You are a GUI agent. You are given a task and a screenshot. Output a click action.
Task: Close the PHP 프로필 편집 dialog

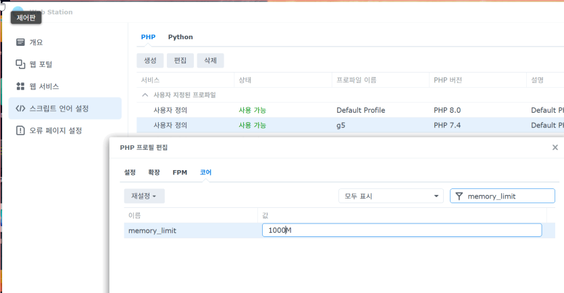point(555,147)
